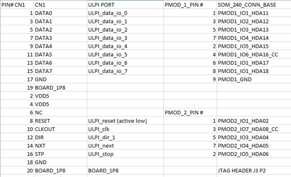This screenshot has height=177, width=291.
Task: Click the ULPI_data_io_3 cell
Action: pos(125,38)
